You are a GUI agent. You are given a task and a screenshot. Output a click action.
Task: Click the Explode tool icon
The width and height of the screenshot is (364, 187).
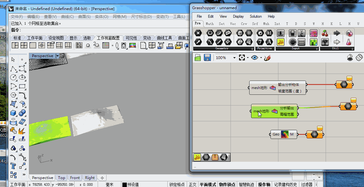[22, 130]
